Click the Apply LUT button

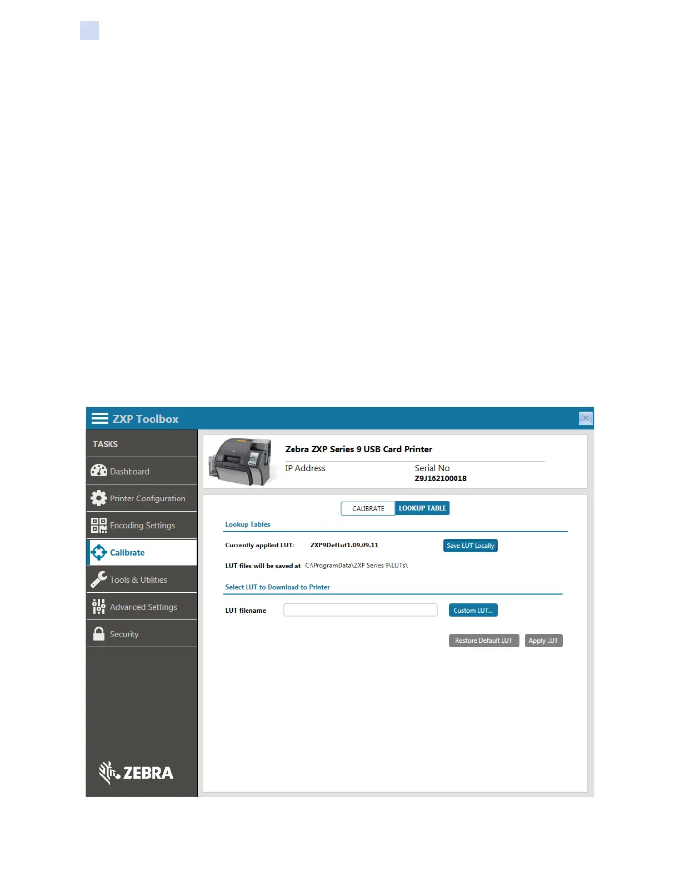click(543, 641)
